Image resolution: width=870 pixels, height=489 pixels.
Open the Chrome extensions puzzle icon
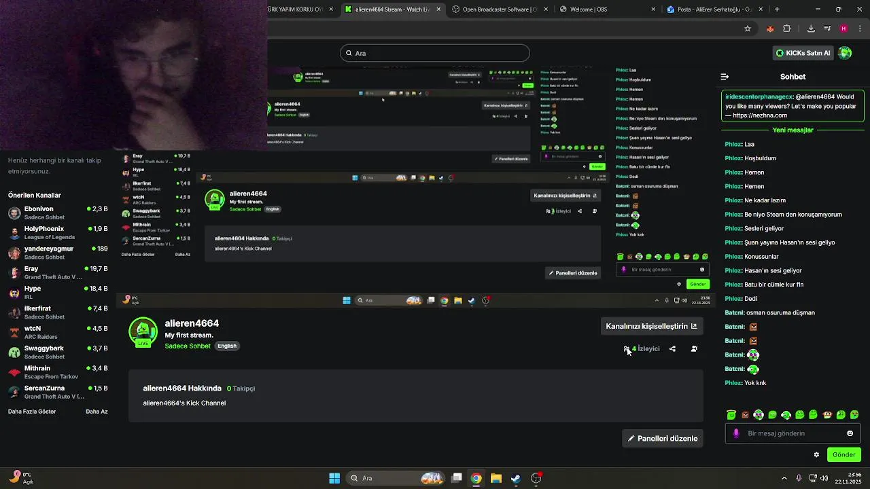pyautogui.click(x=787, y=29)
